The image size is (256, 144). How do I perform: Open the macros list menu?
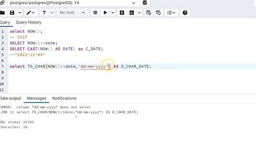click(171, 13)
